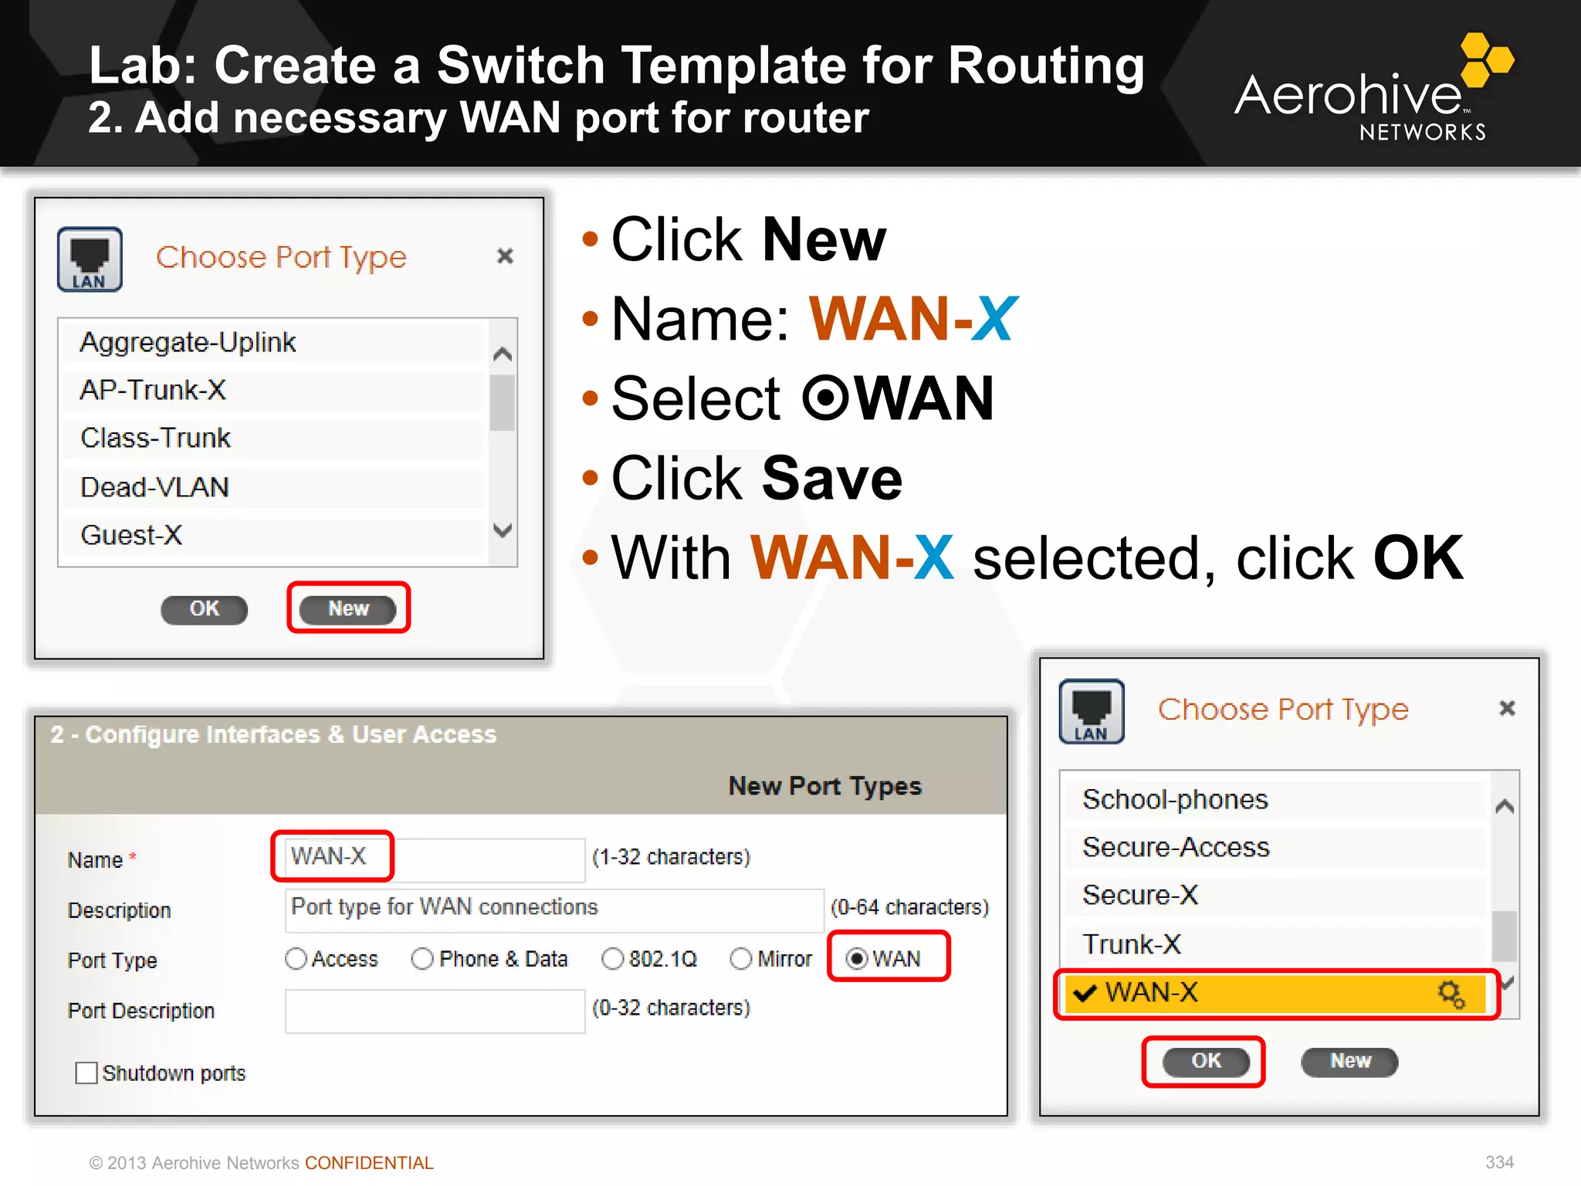The height and width of the screenshot is (1186, 1581).
Task: Select Class-Trunk in the port type list
Action: tap(273, 438)
